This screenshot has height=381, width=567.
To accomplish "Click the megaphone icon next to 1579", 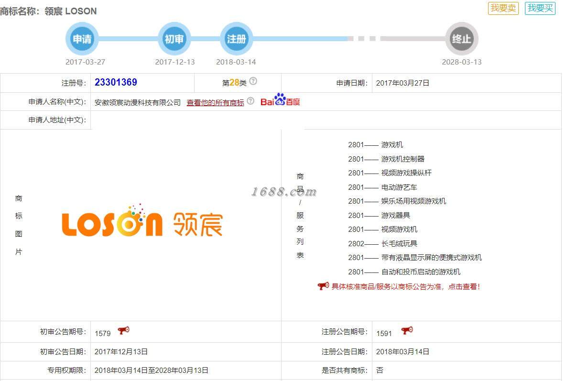I will click(123, 330).
